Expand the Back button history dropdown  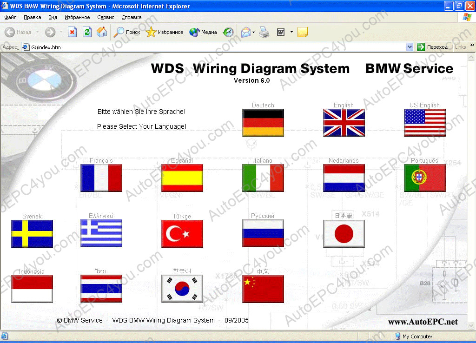36,32
